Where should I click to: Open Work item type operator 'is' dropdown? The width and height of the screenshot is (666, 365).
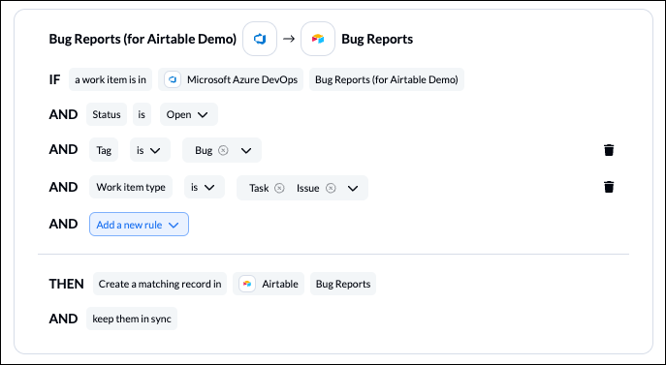coord(205,187)
